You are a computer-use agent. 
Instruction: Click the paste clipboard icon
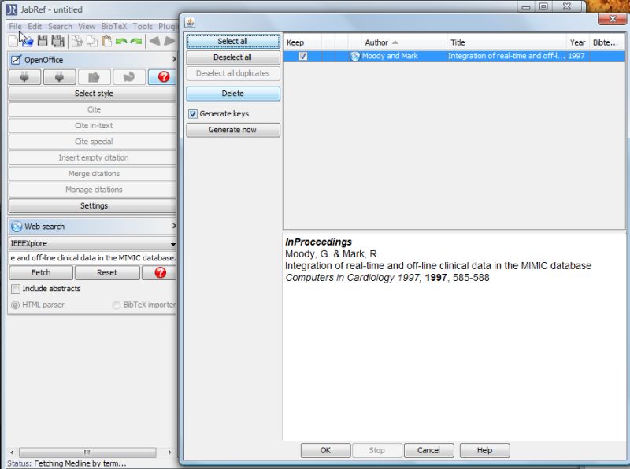[106, 41]
